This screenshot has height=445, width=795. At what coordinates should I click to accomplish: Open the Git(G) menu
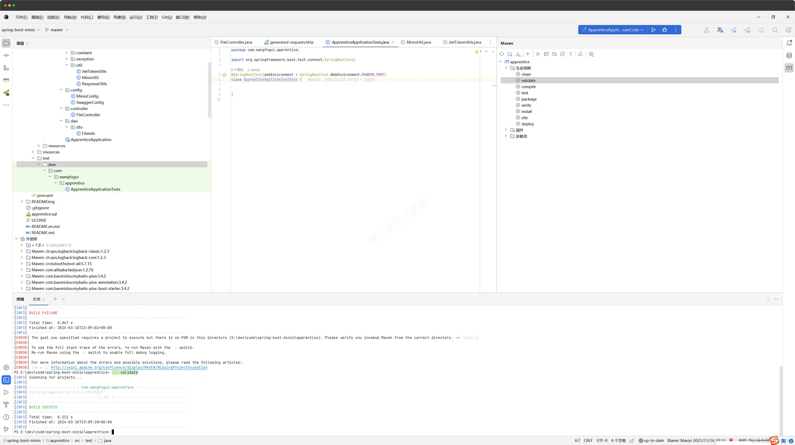pos(167,17)
